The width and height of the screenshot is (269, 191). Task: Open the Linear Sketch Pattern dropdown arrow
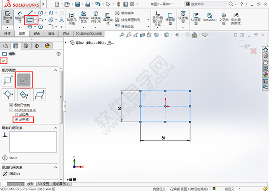point(148,20)
